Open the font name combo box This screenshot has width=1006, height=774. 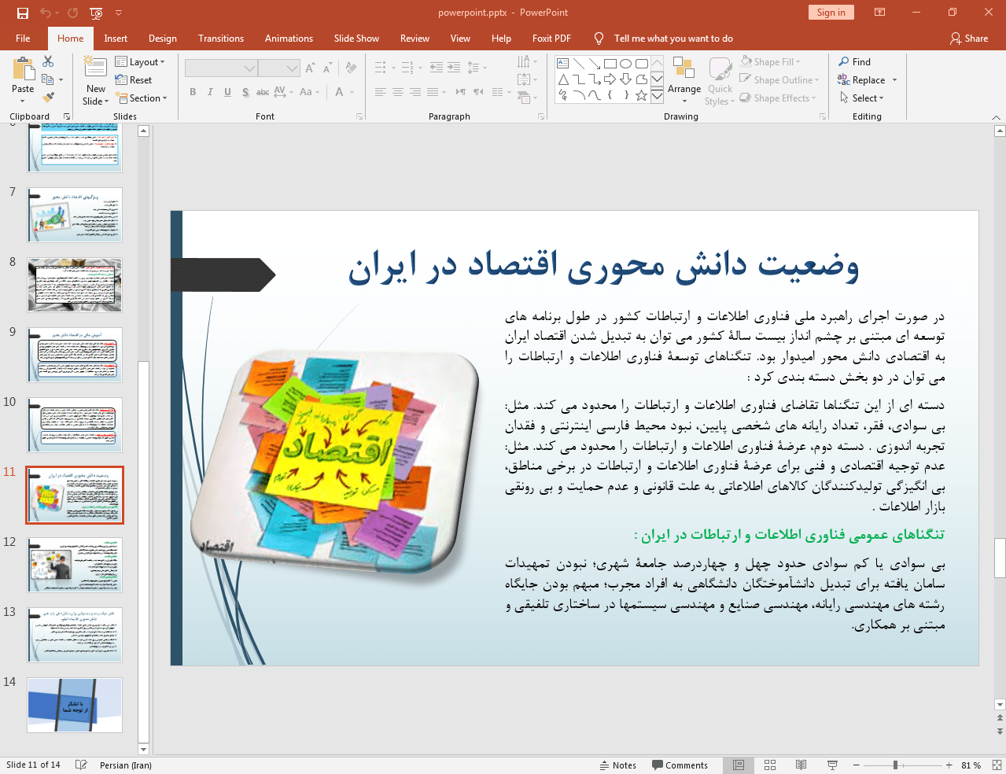click(x=221, y=68)
